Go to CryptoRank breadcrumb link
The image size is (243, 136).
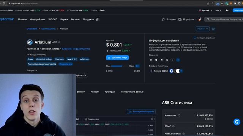click(x=32, y=29)
